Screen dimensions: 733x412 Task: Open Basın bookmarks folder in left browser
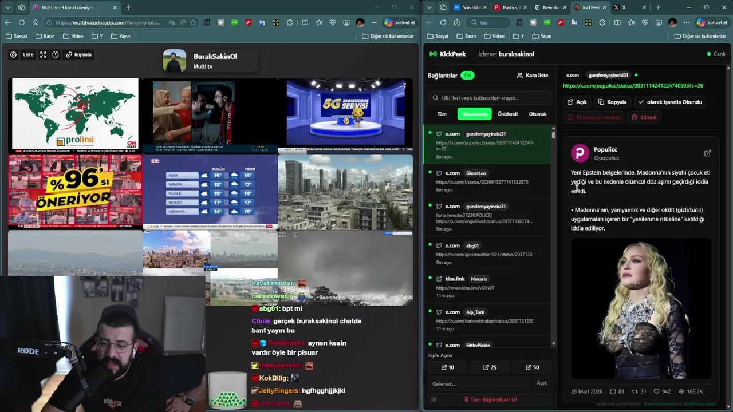pyautogui.click(x=45, y=36)
